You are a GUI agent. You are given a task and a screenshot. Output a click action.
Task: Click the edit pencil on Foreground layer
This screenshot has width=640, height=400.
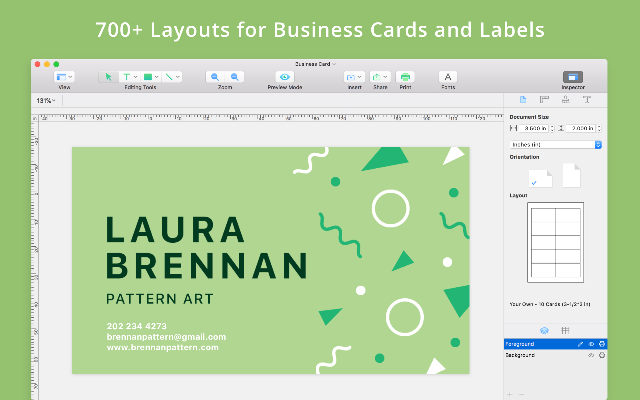(580, 344)
